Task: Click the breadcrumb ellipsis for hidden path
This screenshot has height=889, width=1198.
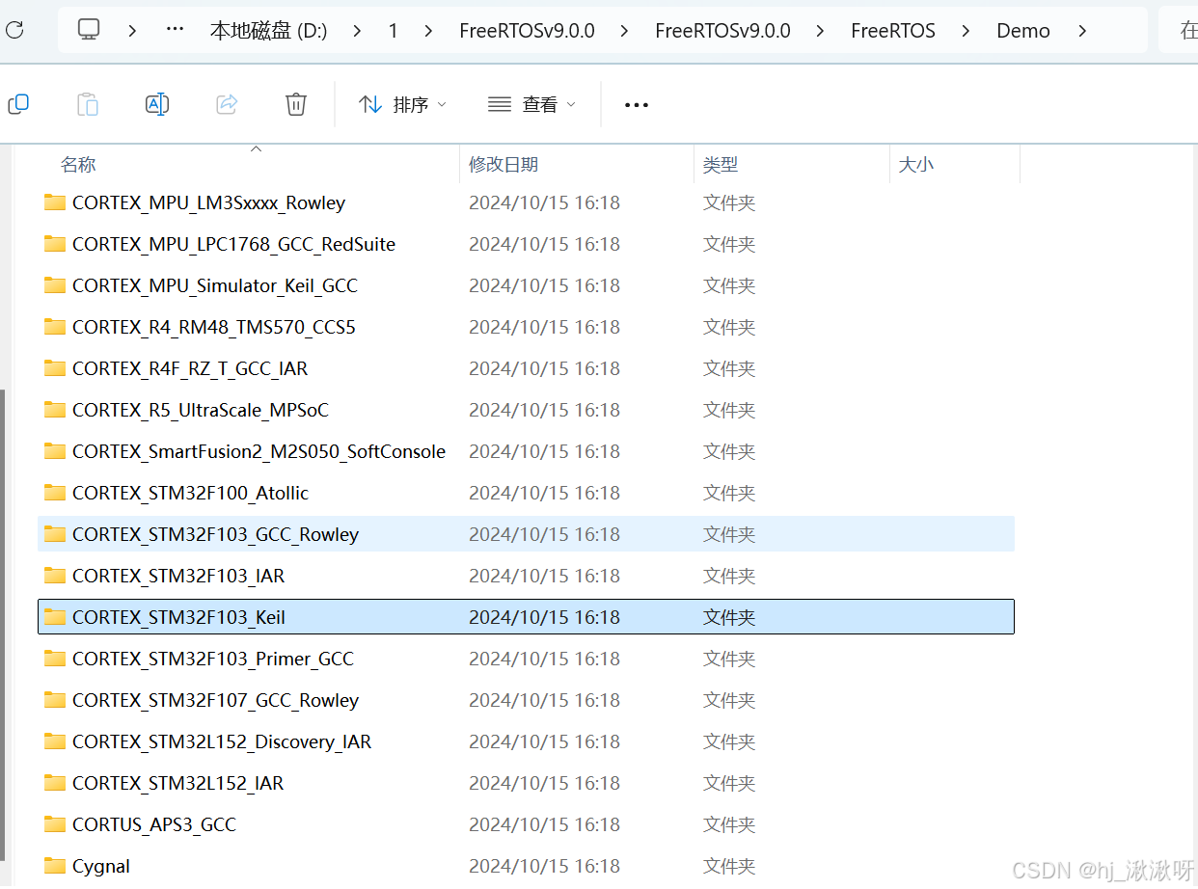Action: click(175, 30)
